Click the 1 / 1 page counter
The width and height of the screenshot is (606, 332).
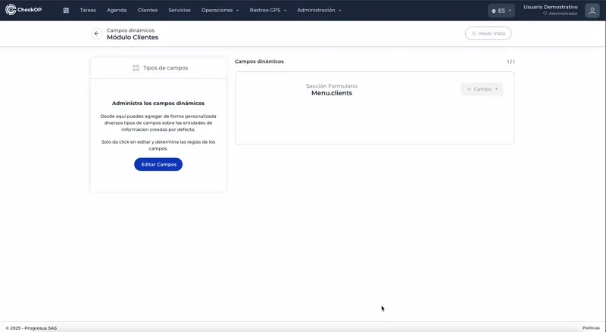pyautogui.click(x=511, y=62)
